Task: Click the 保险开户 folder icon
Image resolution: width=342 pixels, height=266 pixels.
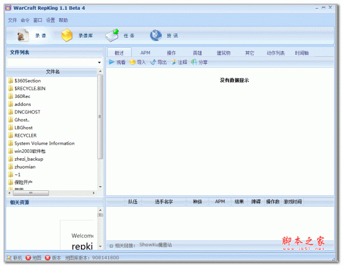Action: point(10,182)
